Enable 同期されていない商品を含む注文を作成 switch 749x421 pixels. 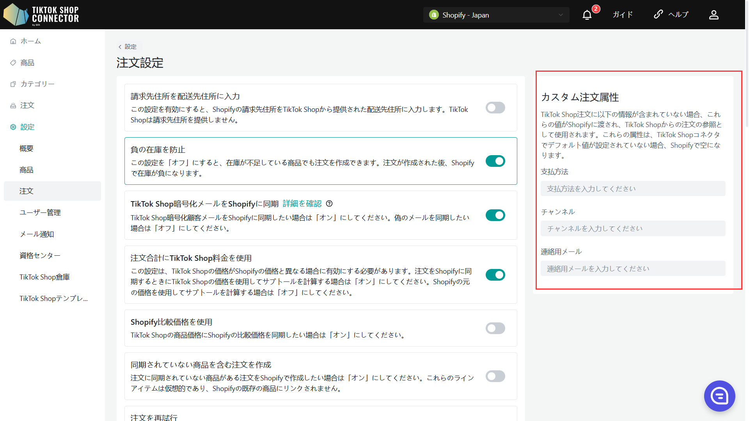point(495,376)
